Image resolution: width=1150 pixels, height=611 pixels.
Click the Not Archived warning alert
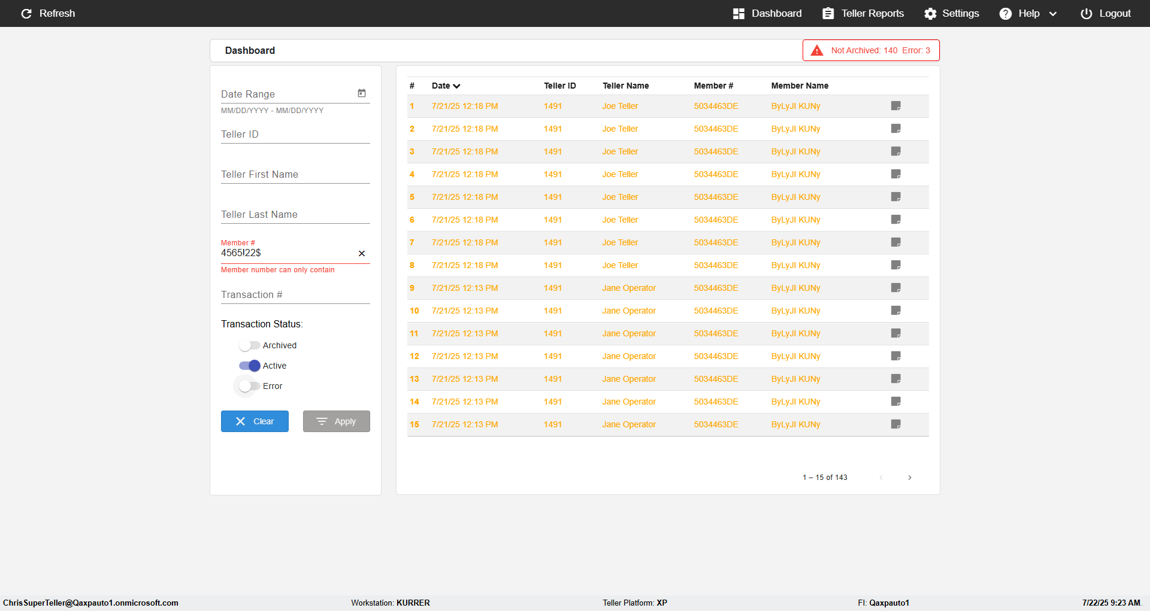(x=871, y=50)
